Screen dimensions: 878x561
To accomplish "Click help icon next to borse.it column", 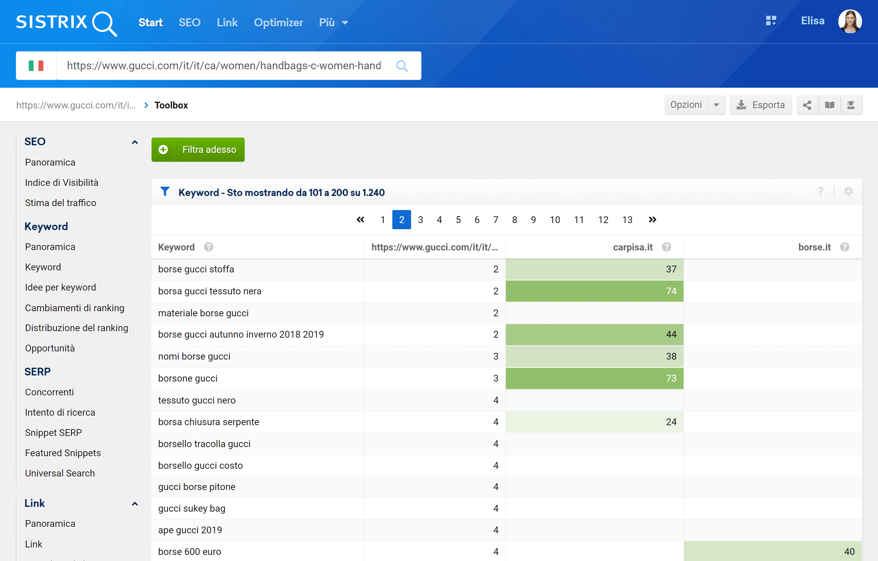I will point(845,247).
